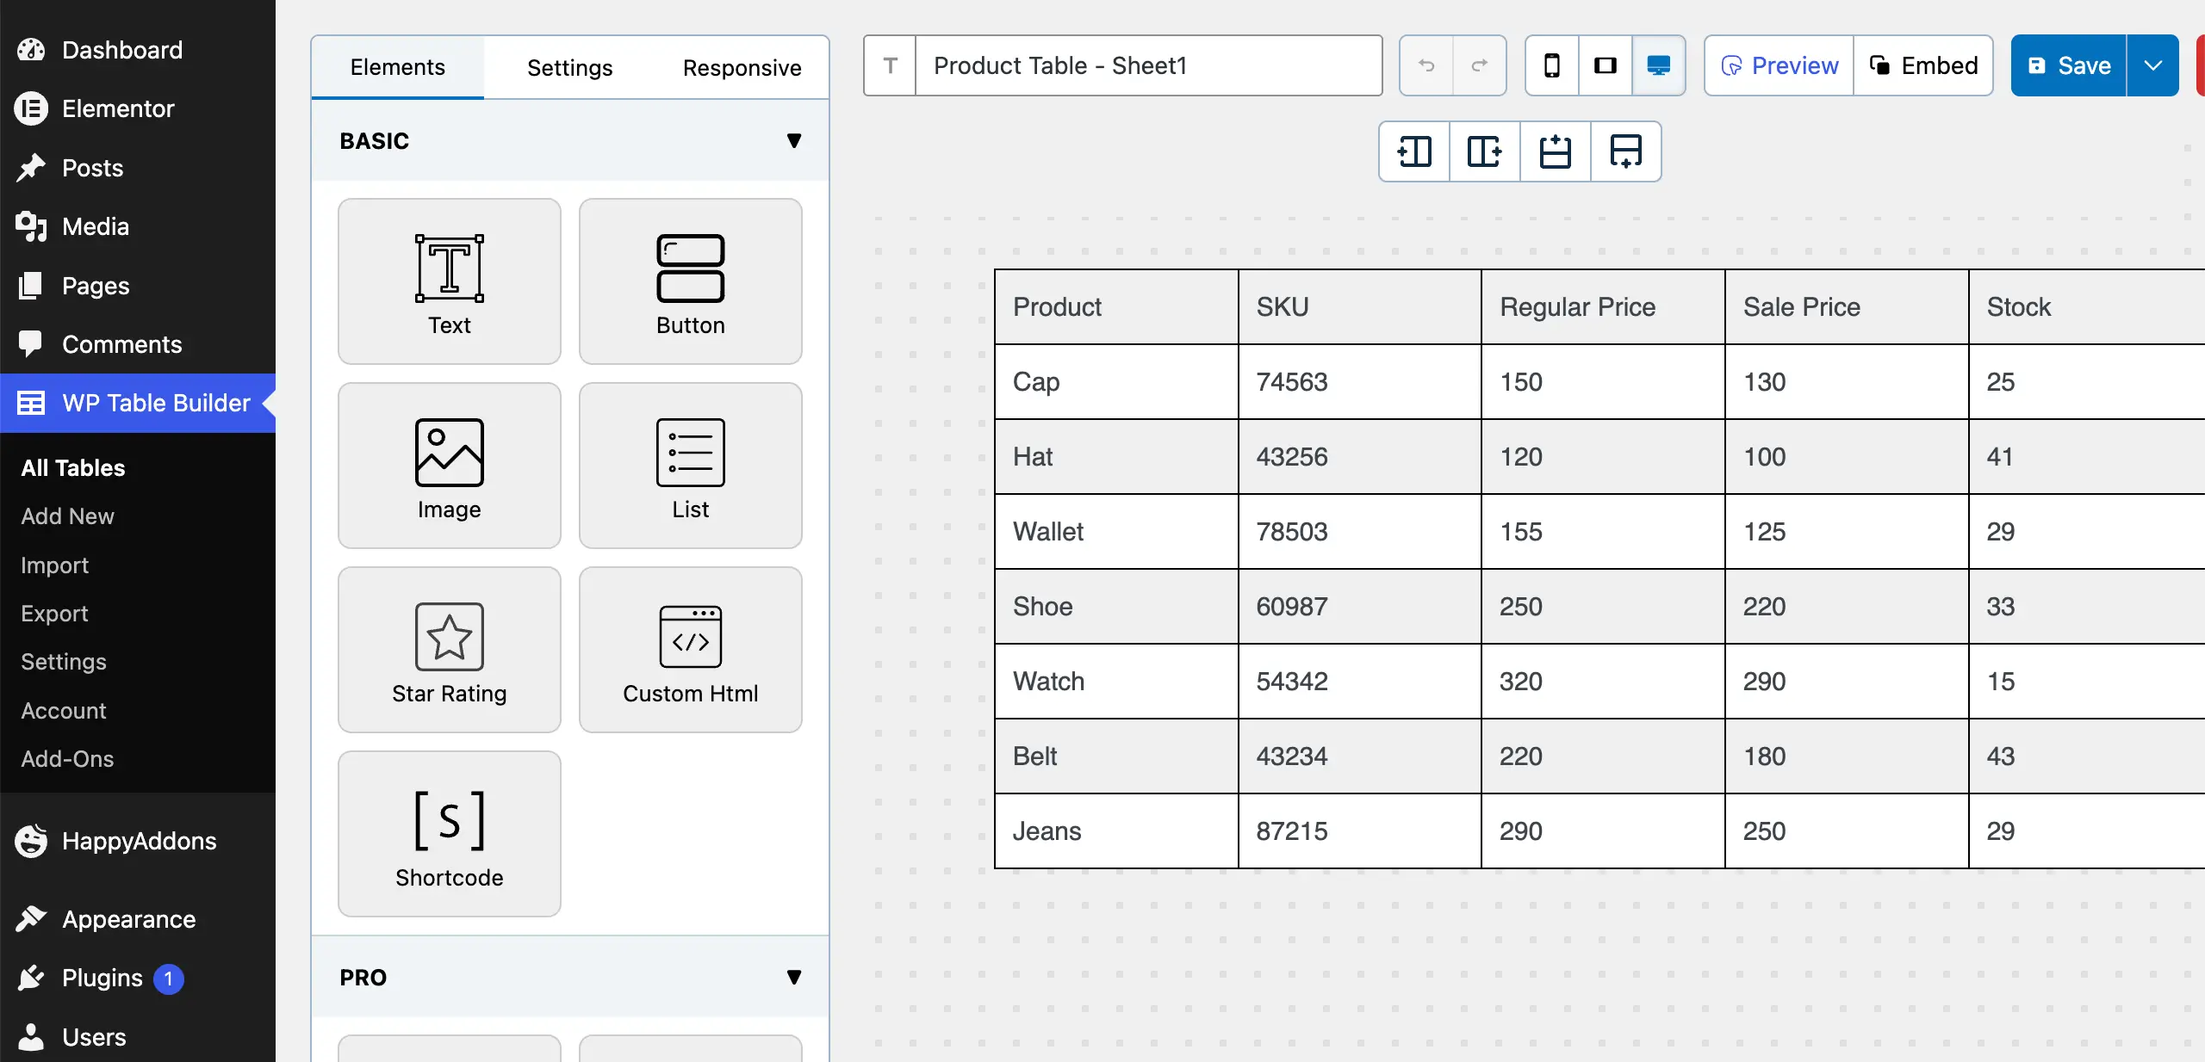Open the Responsive tab
Image resolution: width=2205 pixels, height=1062 pixels.
tap(742, 67)
